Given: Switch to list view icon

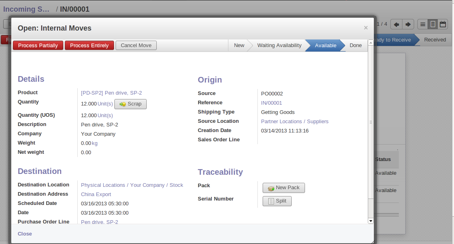Looking at the screenshot, I should click(423, 24).
